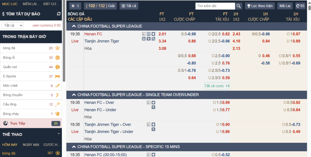Click the left sidebar scrollbar
The height and width of the screenshot is (157, 311).
click(x=64, y=41)
